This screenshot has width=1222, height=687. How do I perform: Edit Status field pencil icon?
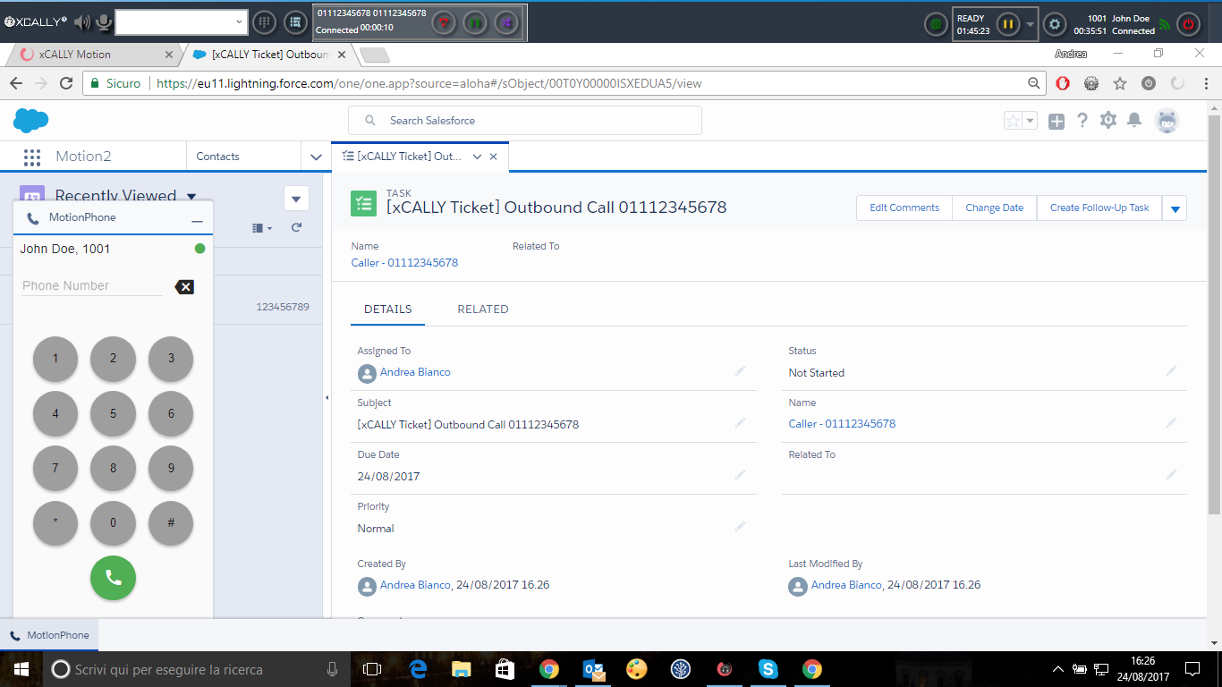(x=1171, y=370)
